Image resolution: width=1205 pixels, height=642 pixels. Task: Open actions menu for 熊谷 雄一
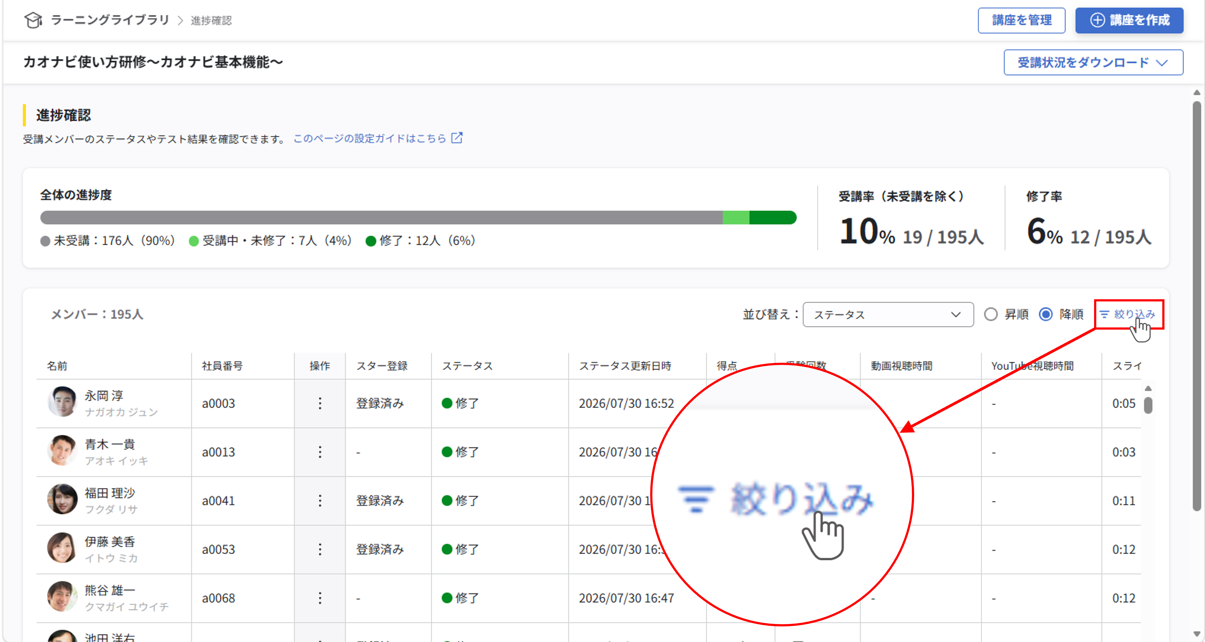[x=320, y=598]
